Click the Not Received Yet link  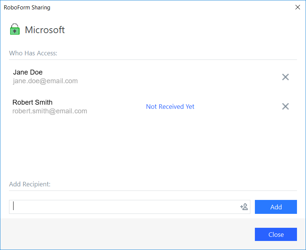(170, 107)
